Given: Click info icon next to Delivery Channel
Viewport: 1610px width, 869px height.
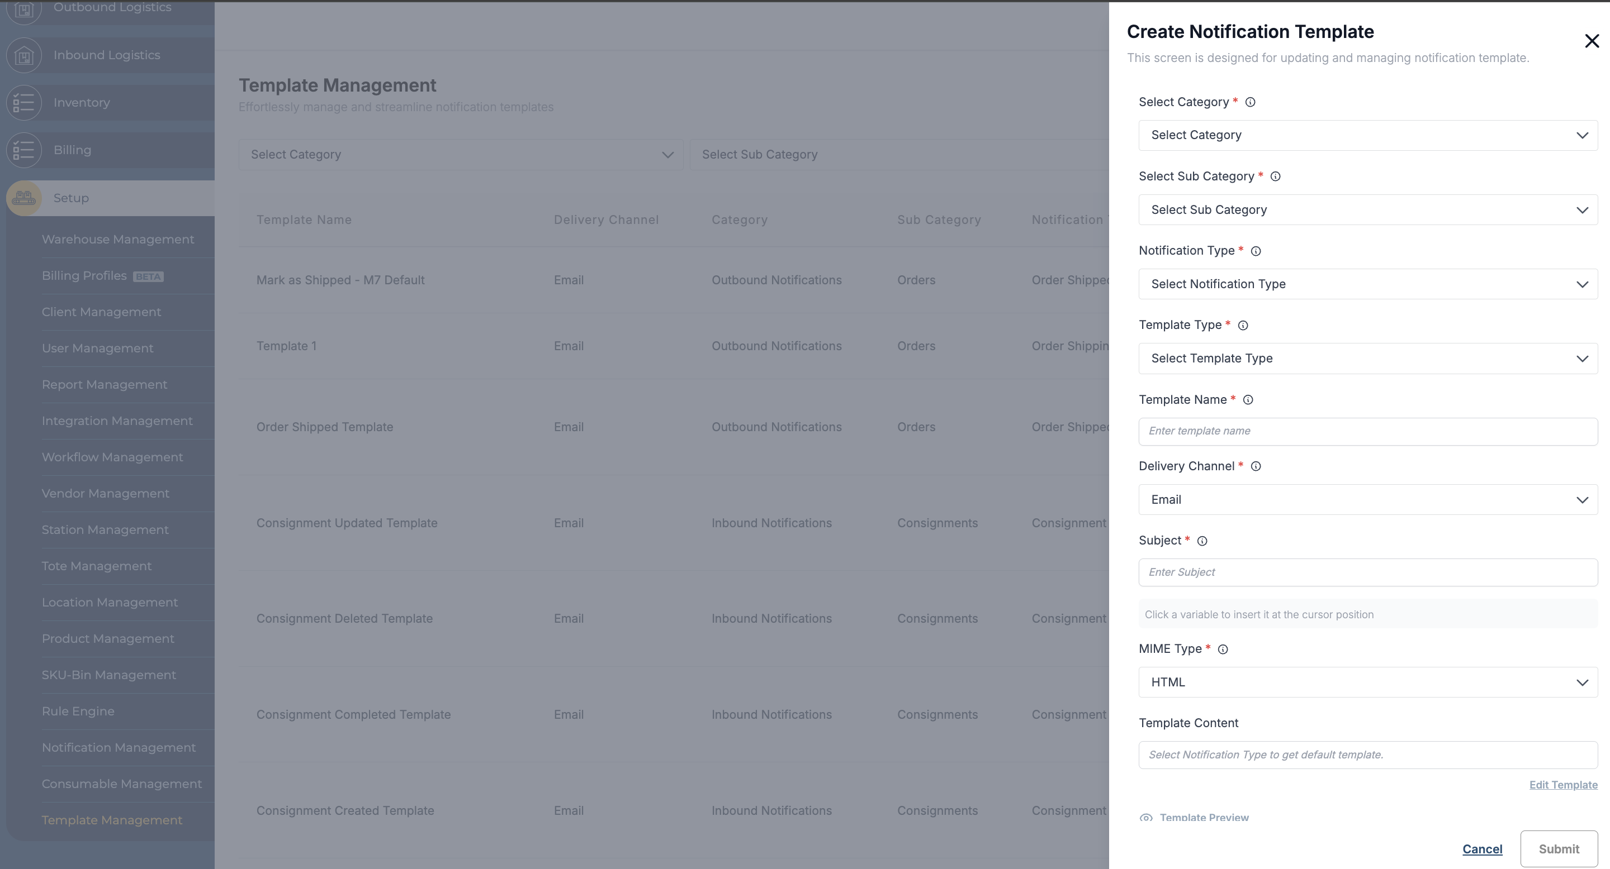Looking at the screenshot, I should 1256,466.
